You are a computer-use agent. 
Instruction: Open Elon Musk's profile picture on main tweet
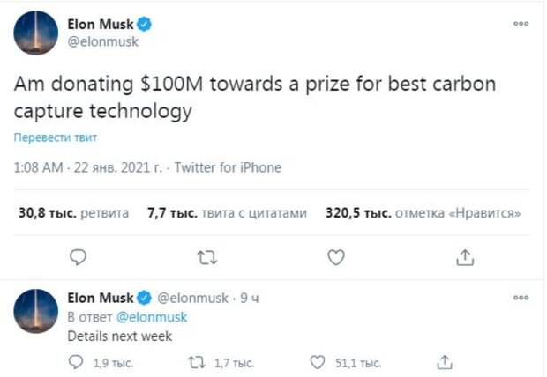click(36, 33)
